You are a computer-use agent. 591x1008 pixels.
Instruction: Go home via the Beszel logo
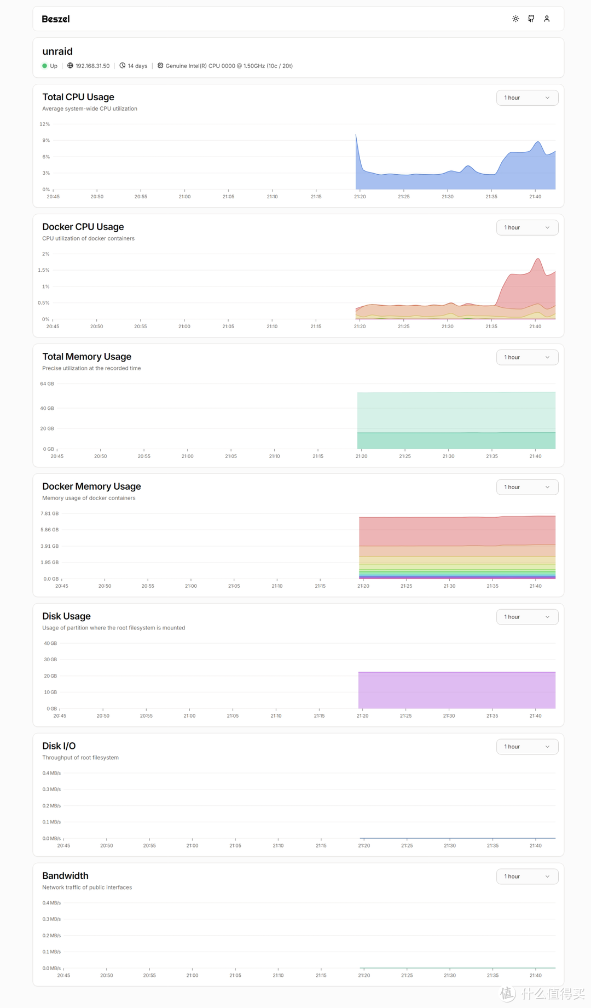(56, 19)
